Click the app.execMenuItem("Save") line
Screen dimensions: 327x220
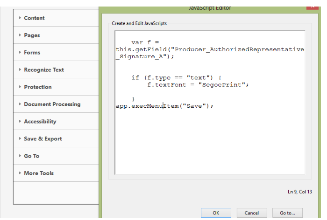tap(164, 106)
